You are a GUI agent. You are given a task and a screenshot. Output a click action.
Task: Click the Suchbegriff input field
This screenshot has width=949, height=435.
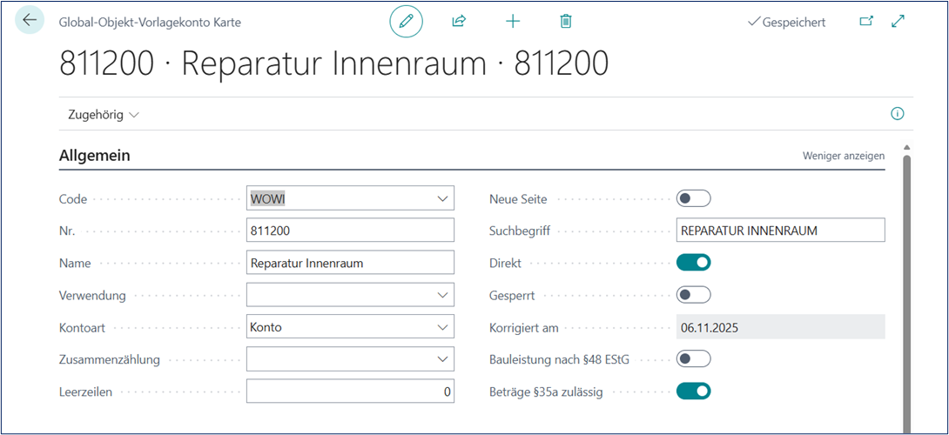point(779,231)
